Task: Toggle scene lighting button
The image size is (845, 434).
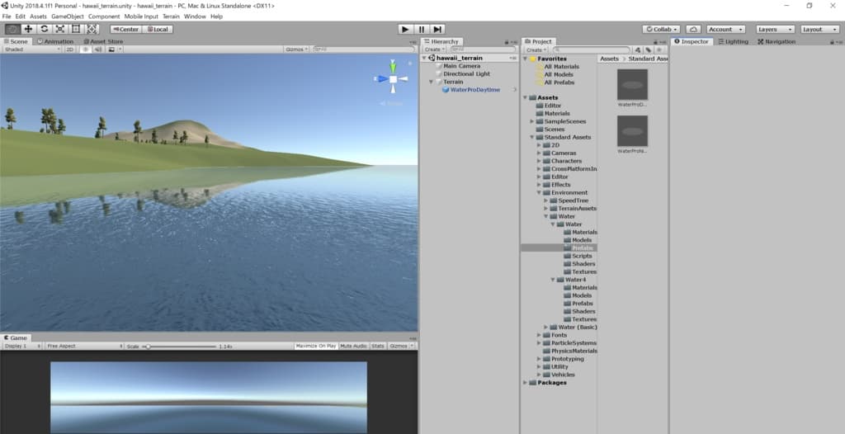Action: (84, 50)
